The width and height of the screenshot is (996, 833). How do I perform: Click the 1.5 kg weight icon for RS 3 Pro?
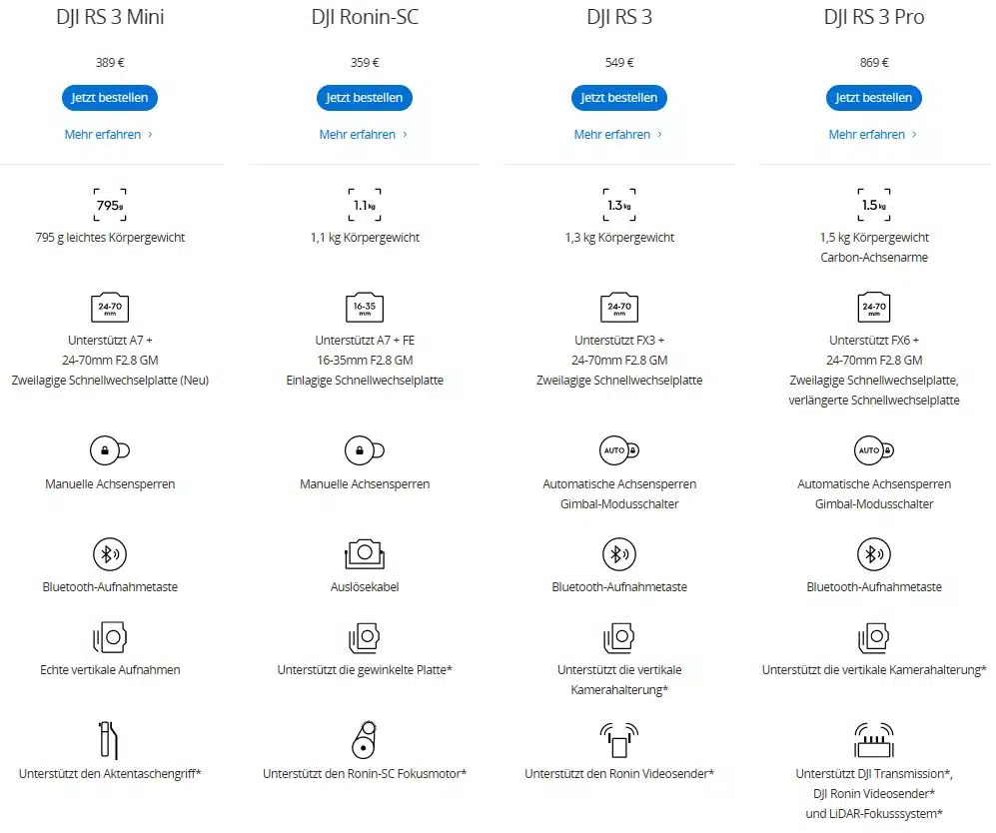(x=874, y=205)
